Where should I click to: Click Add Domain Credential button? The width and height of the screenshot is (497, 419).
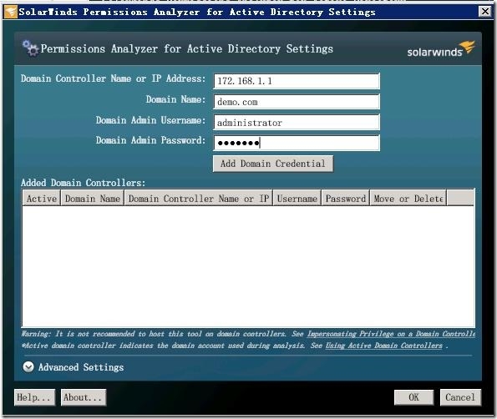273,164
